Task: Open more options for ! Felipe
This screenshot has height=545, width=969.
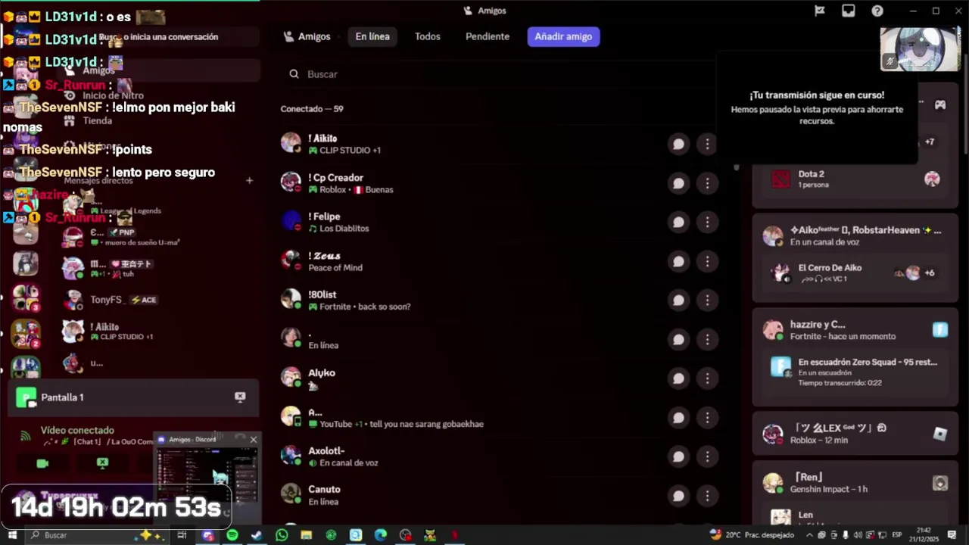Action: [707, 222]
